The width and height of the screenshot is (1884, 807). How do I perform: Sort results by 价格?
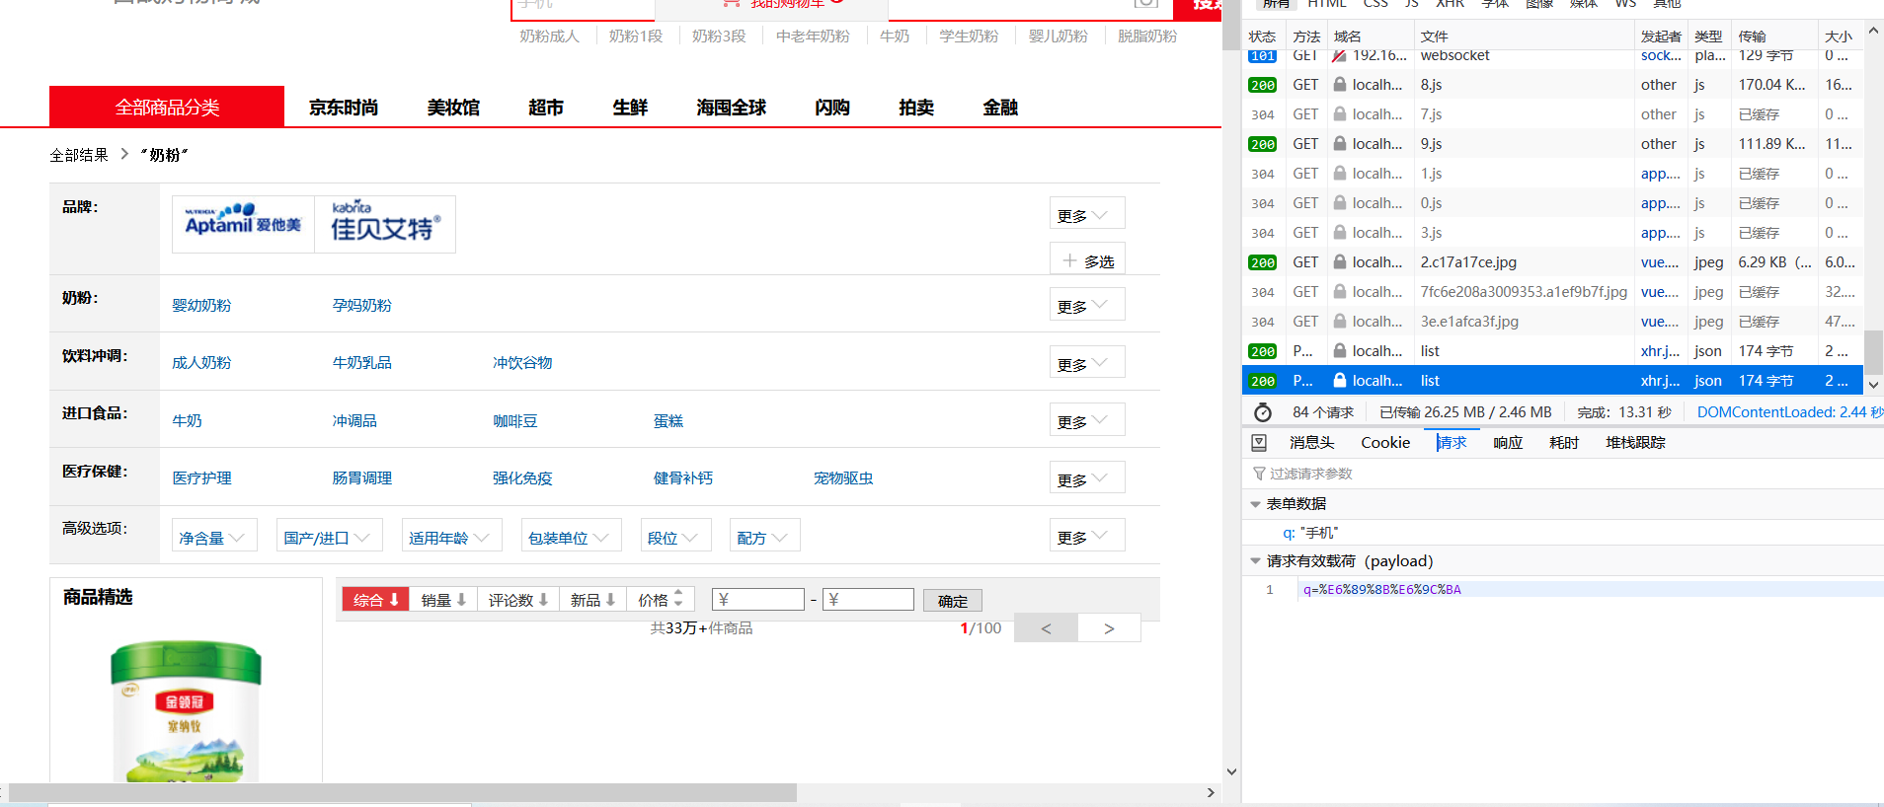point(661,600)
